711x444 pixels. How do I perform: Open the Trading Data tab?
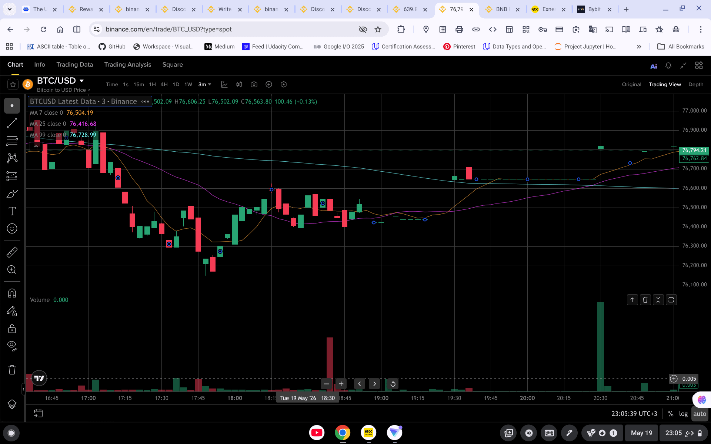[x=74, y=64]
